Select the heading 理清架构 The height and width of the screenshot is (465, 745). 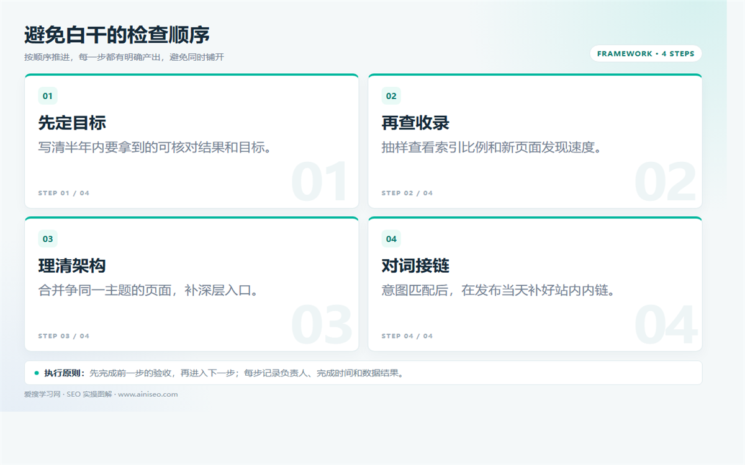pos(72,266)
